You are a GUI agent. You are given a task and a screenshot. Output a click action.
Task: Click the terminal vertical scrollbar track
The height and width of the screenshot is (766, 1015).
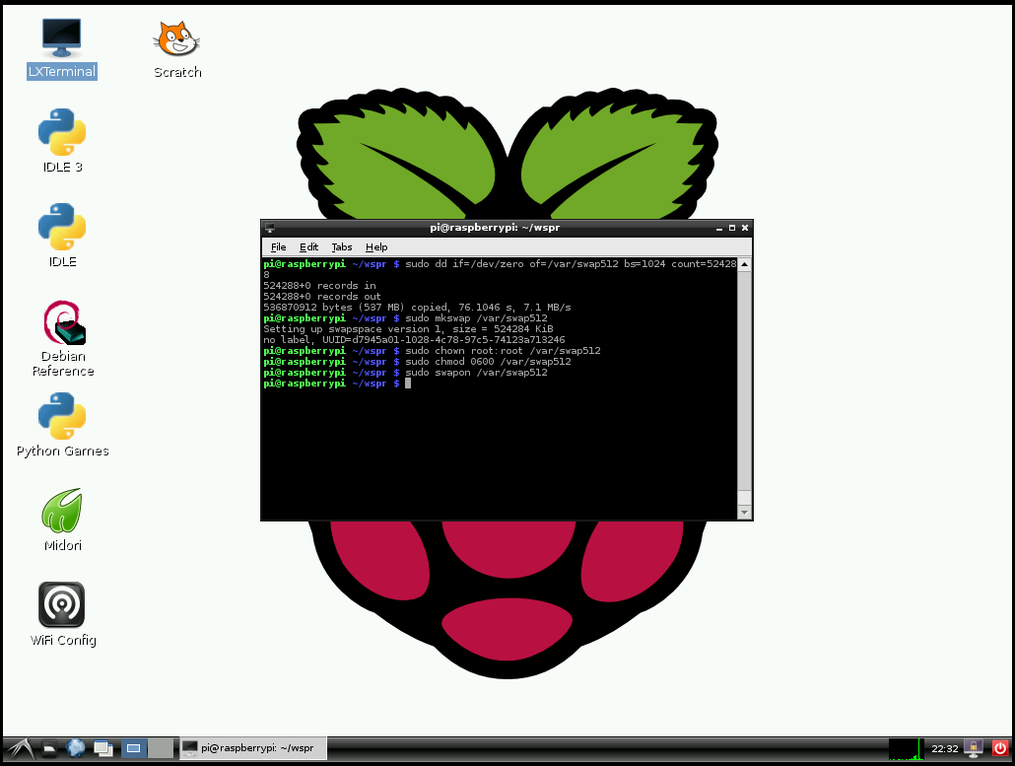point(744,388)
